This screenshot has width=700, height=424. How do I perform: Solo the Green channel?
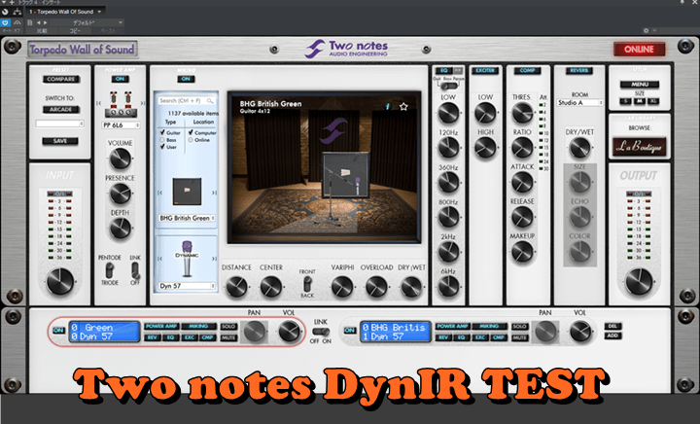point(228,327)
